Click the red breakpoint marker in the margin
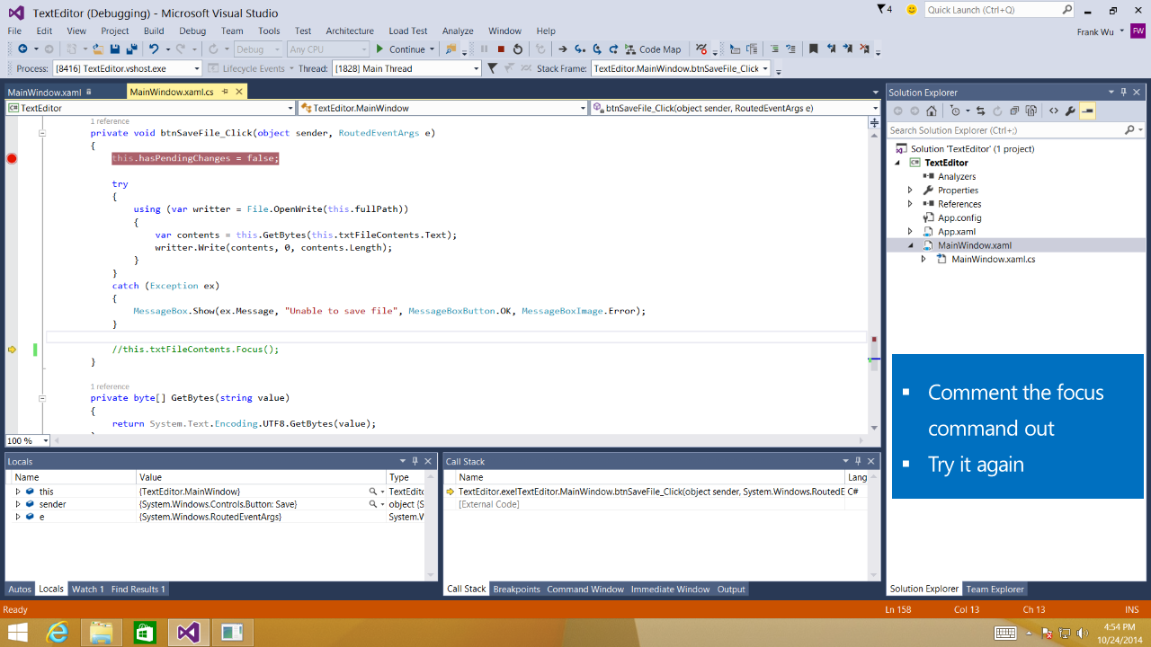 [x=12, y=158]
